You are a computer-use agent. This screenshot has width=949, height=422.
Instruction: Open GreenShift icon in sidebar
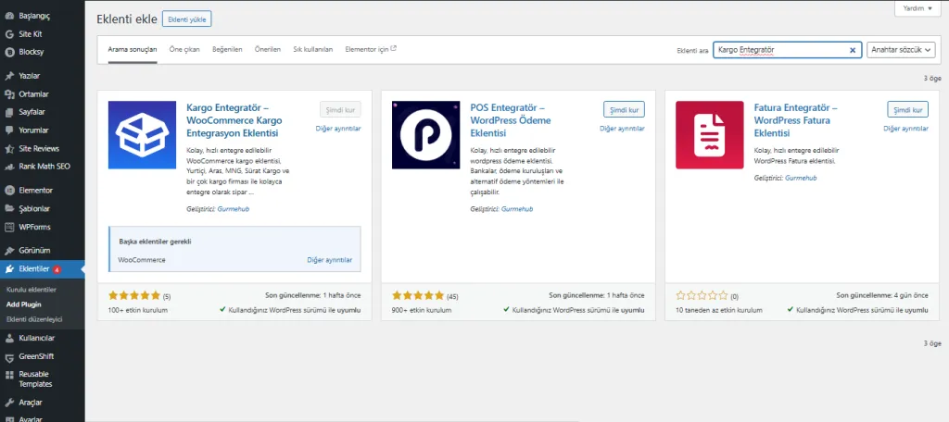(x=9, y=356)
